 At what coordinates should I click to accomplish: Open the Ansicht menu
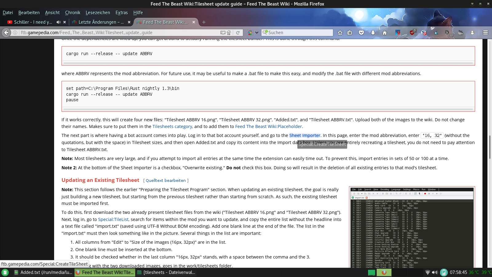[x=52, y=13]
